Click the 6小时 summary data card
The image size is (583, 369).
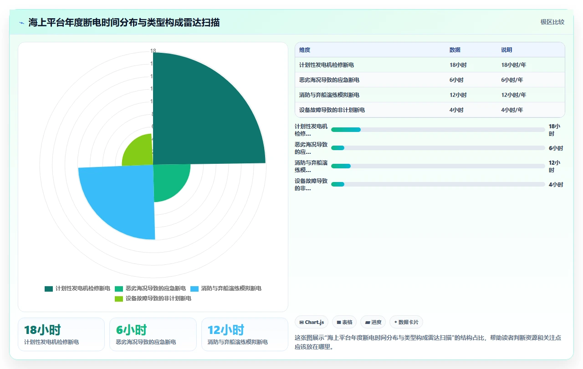coord(153,334)
